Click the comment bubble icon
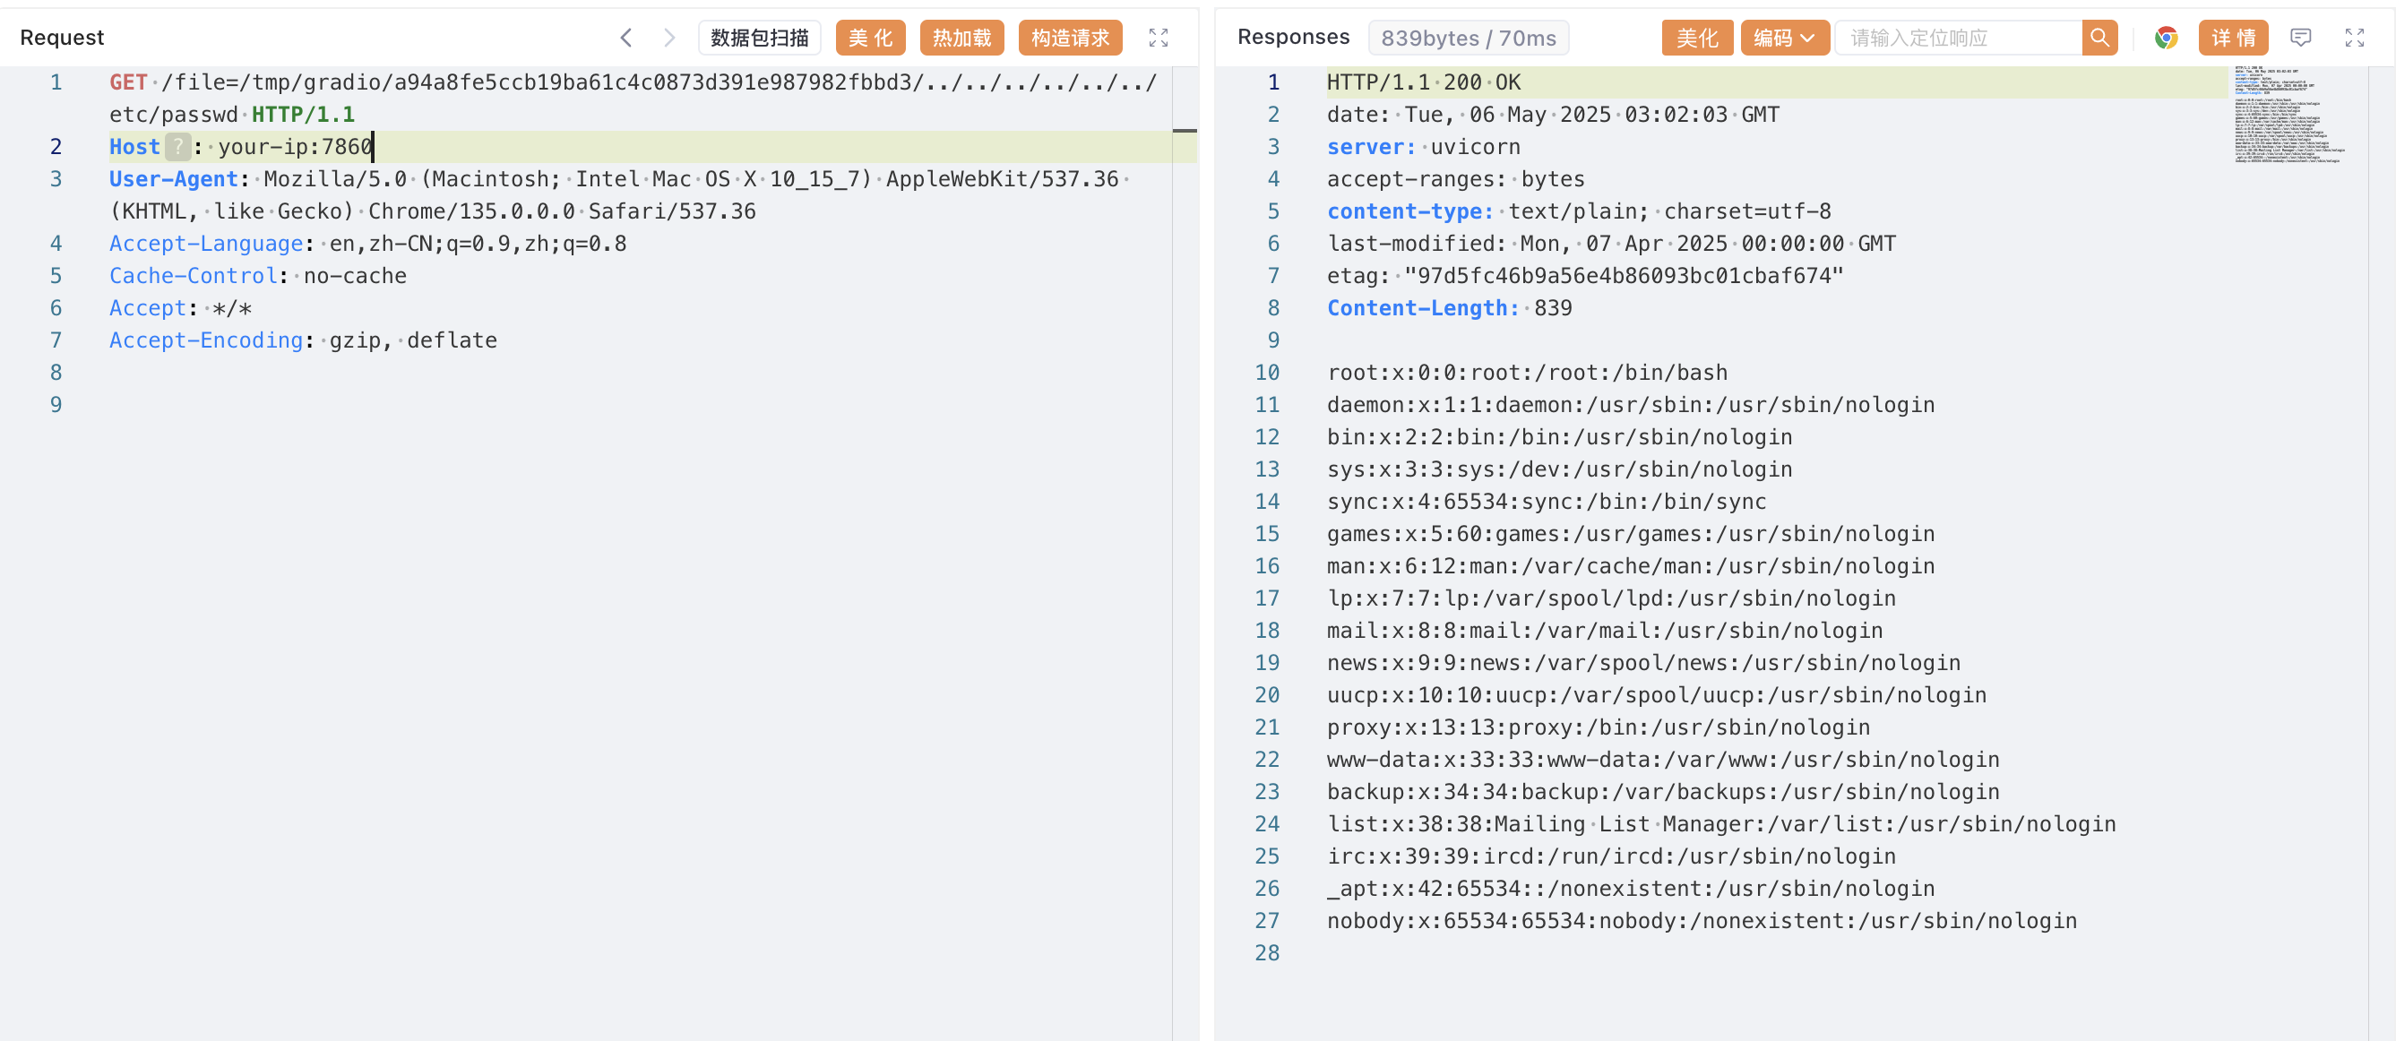 pyautogui.click(x=2301, y=38)
